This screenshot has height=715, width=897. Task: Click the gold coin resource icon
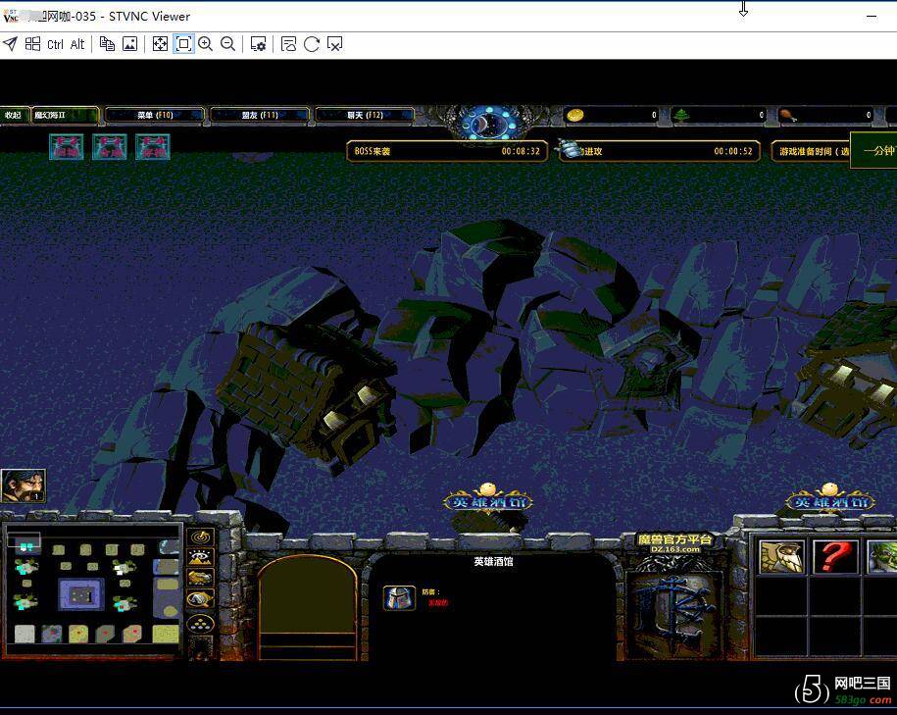[574, 115]
